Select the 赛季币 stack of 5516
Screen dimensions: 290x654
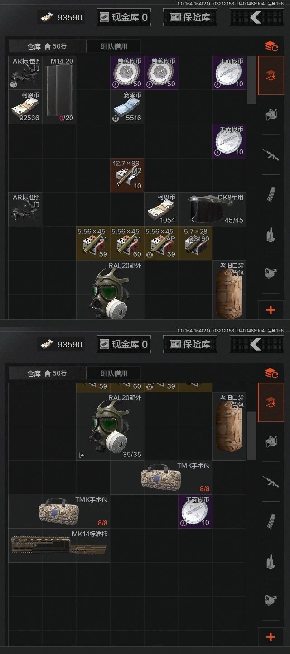pyautogui.click(x=127, y=107)
